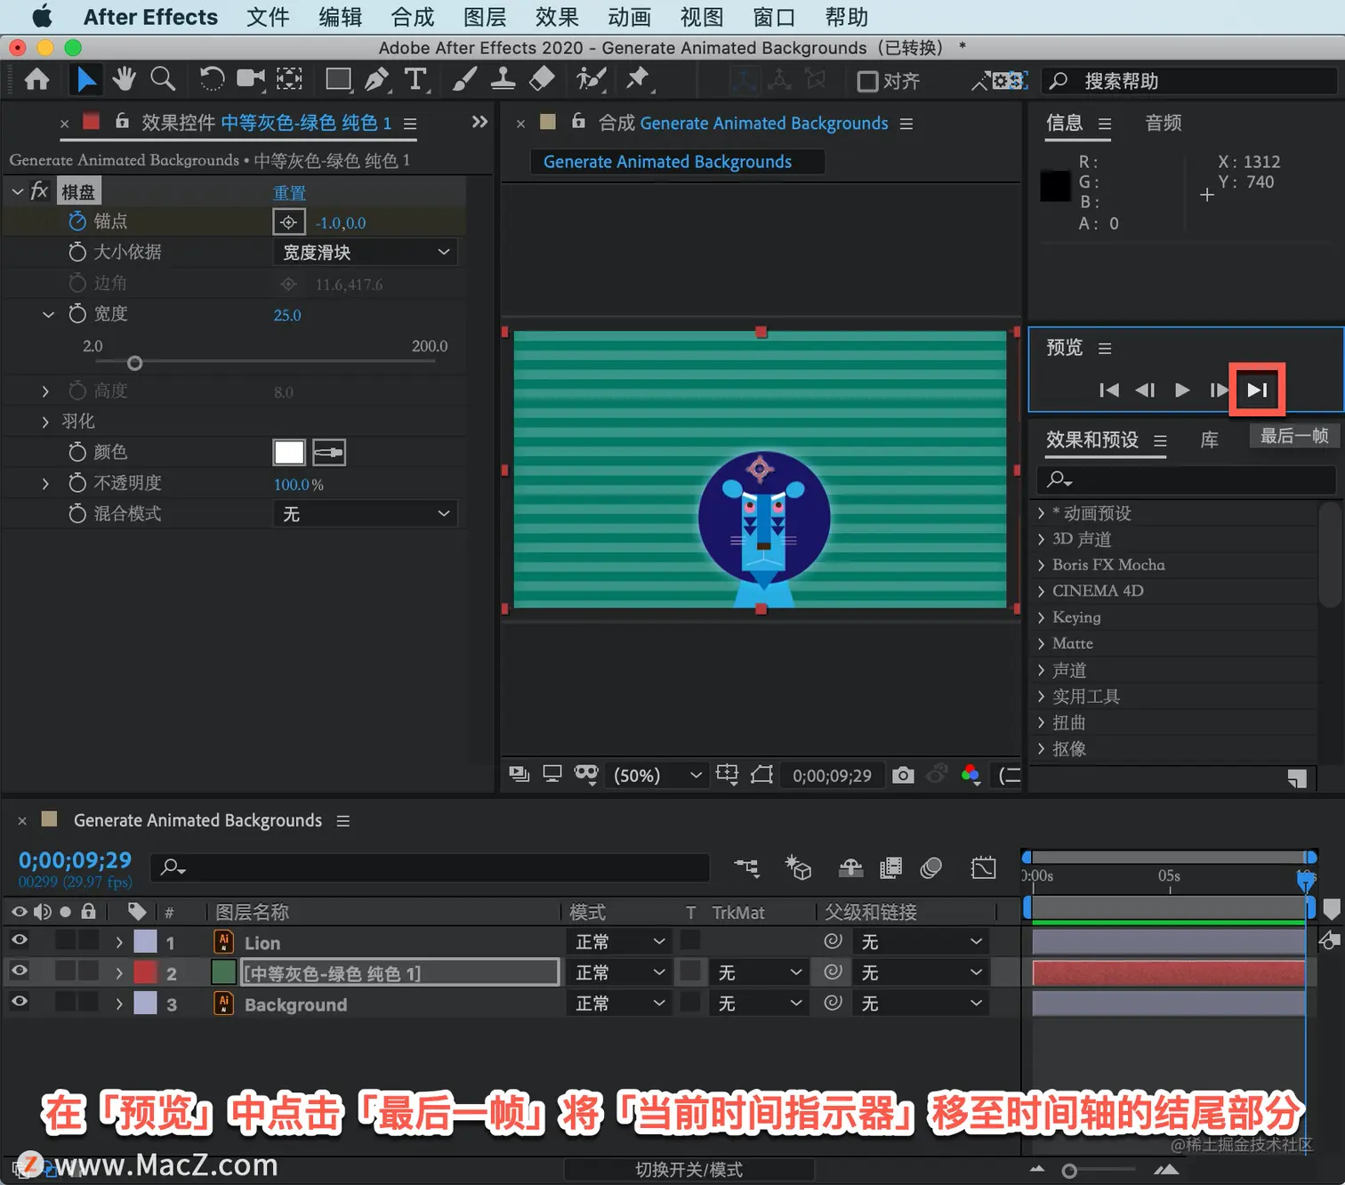The image size is (1345, 1185).
Task: Select the Pen tool
Action: (x=377, y=80)
